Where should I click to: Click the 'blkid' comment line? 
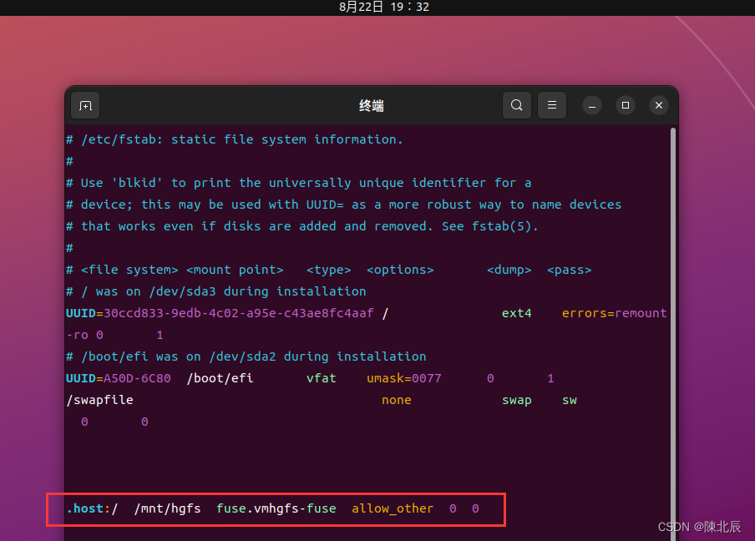[x=298, y=183]
